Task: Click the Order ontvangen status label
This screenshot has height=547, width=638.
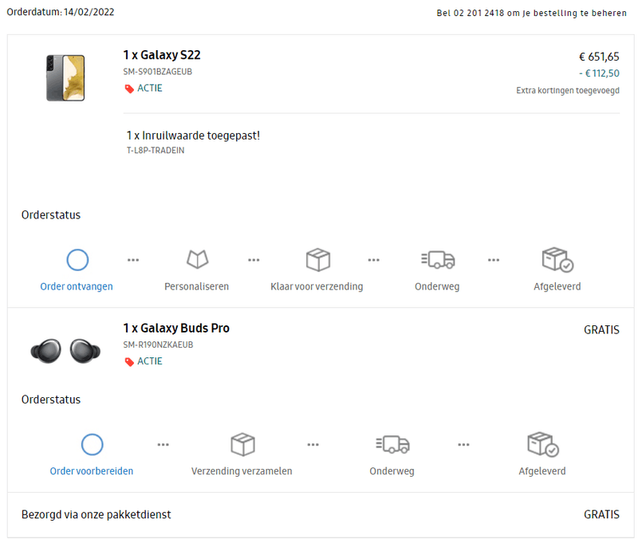Action: pyautogui.click(x=77, y=286)
